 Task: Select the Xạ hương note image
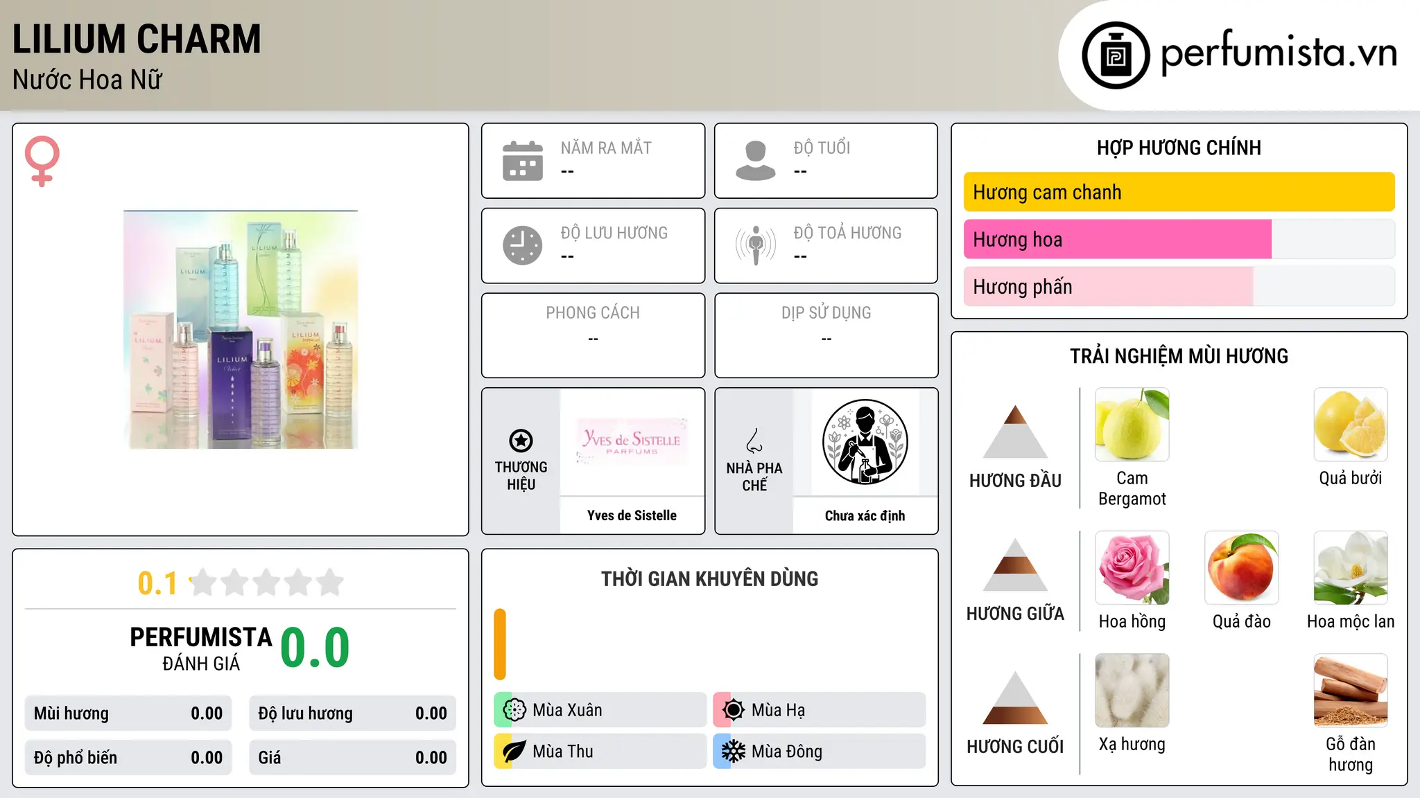pos(1132,691)
